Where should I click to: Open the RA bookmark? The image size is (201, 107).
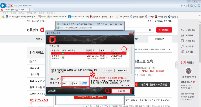(8, 16)
